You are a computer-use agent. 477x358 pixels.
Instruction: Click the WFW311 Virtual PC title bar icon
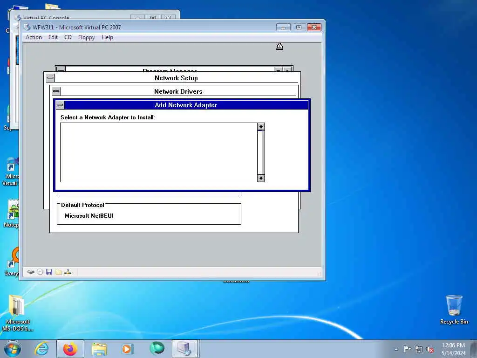click(x=27, y=27)
